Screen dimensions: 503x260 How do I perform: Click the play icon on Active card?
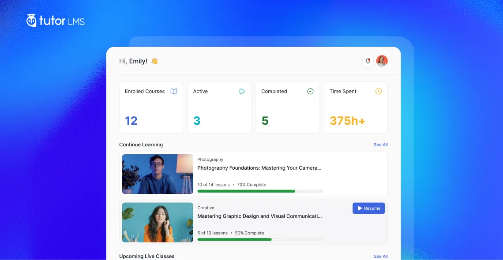[x=242, y=91]
